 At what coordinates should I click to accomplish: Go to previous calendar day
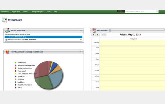(x=94, y=35)
